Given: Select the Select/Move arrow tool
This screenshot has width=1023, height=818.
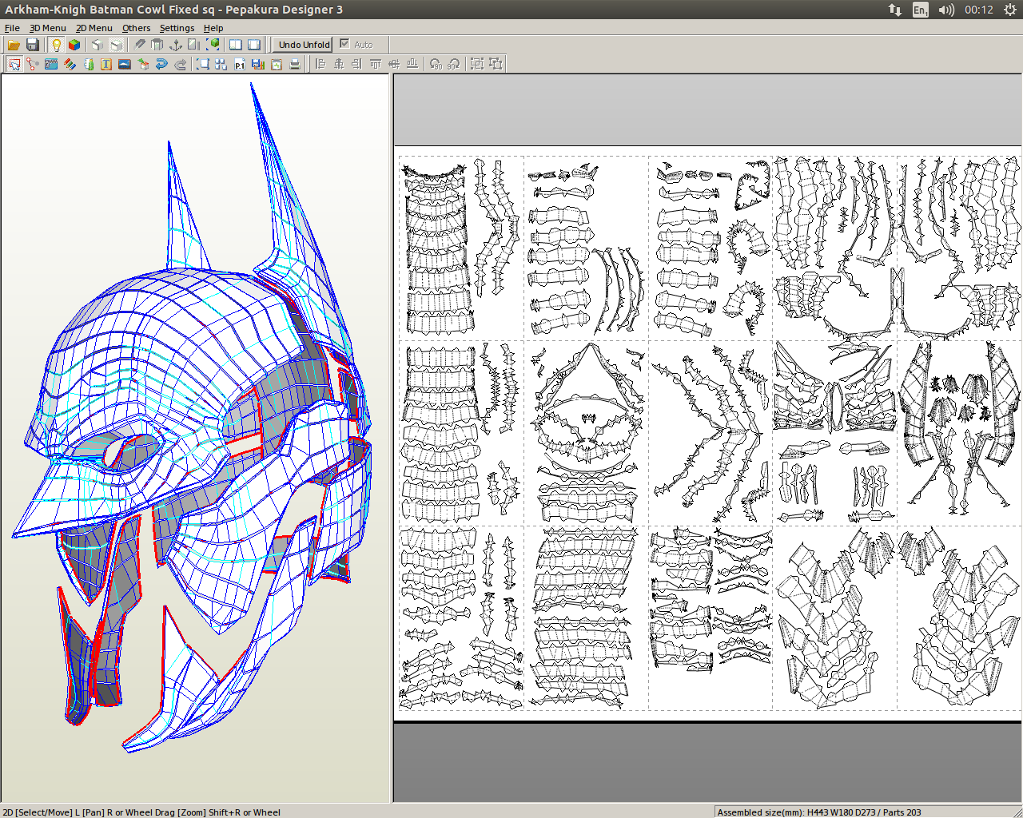Looking at the screenshot, I should pyautogui.click(x=14, y=64).
